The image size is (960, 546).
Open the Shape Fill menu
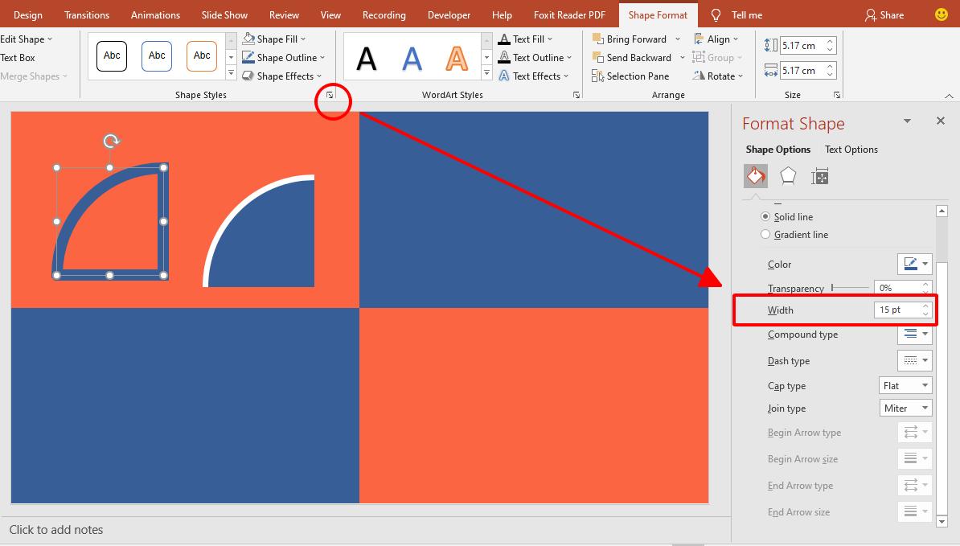pos(273,39)
